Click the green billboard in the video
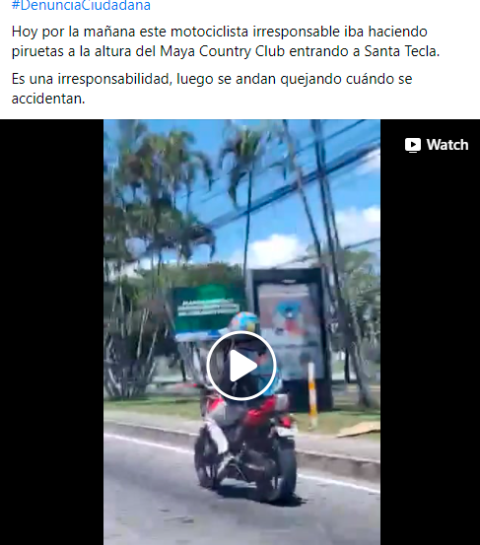 (x=208, y=311)
